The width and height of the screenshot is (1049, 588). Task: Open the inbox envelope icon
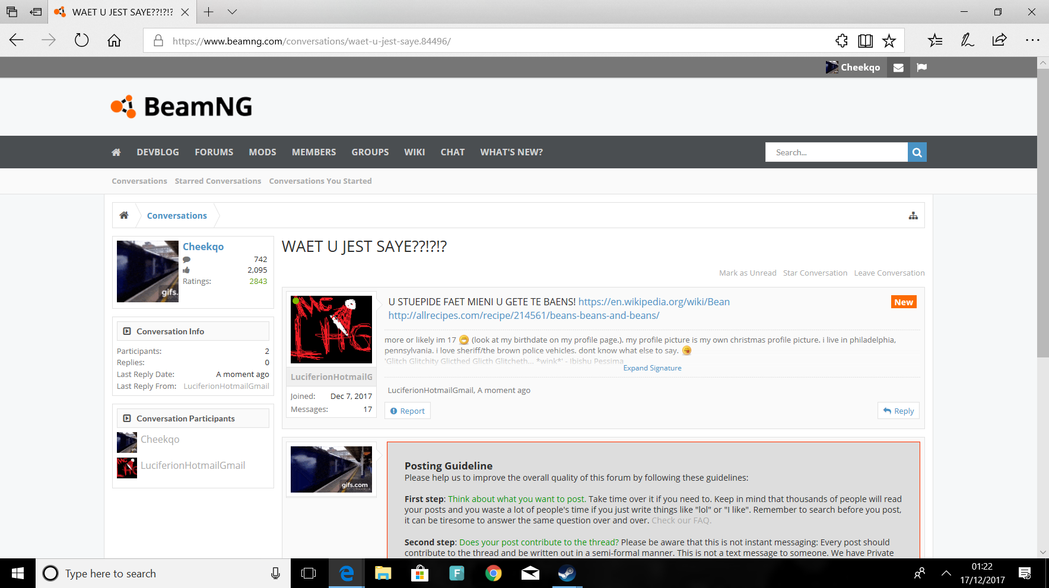pyautogui.click(x=898, y=68)
